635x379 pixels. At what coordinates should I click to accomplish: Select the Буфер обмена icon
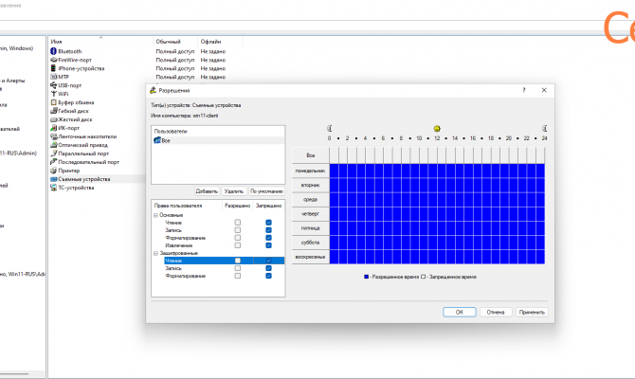(x=53, y=102)
